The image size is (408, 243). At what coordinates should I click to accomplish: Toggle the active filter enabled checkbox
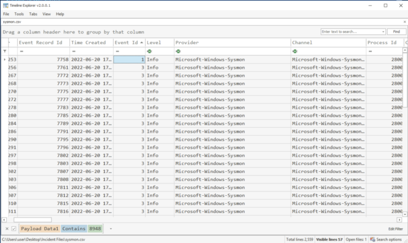coord(14,229)
